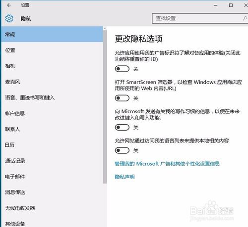Toggle the language list access switch
Image resolution: width=248 pixels, height=227 pixels.
tap(122, 150)
